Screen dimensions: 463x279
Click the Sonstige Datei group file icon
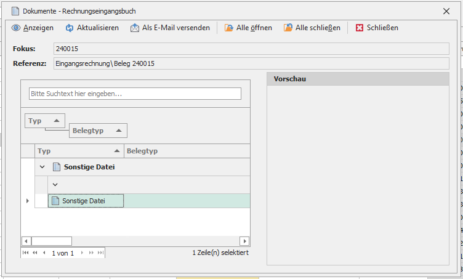[x=57, y=167]
